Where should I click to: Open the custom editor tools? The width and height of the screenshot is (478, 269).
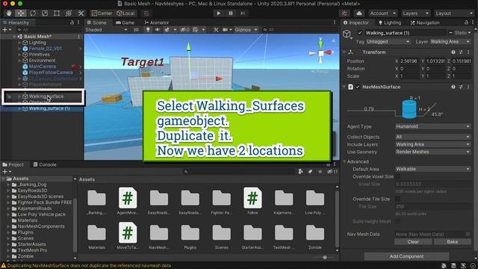click(81, 13)
